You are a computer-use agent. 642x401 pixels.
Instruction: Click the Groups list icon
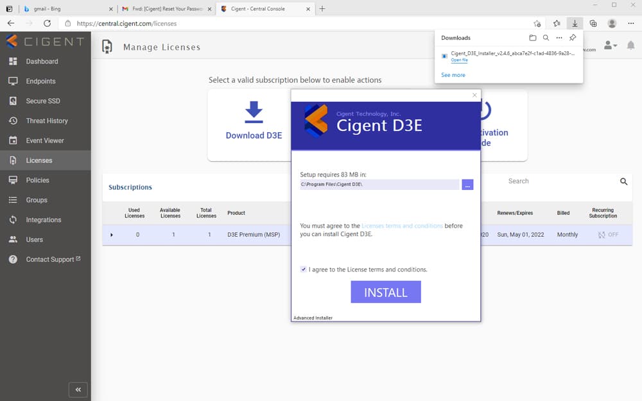click(13, 200)
